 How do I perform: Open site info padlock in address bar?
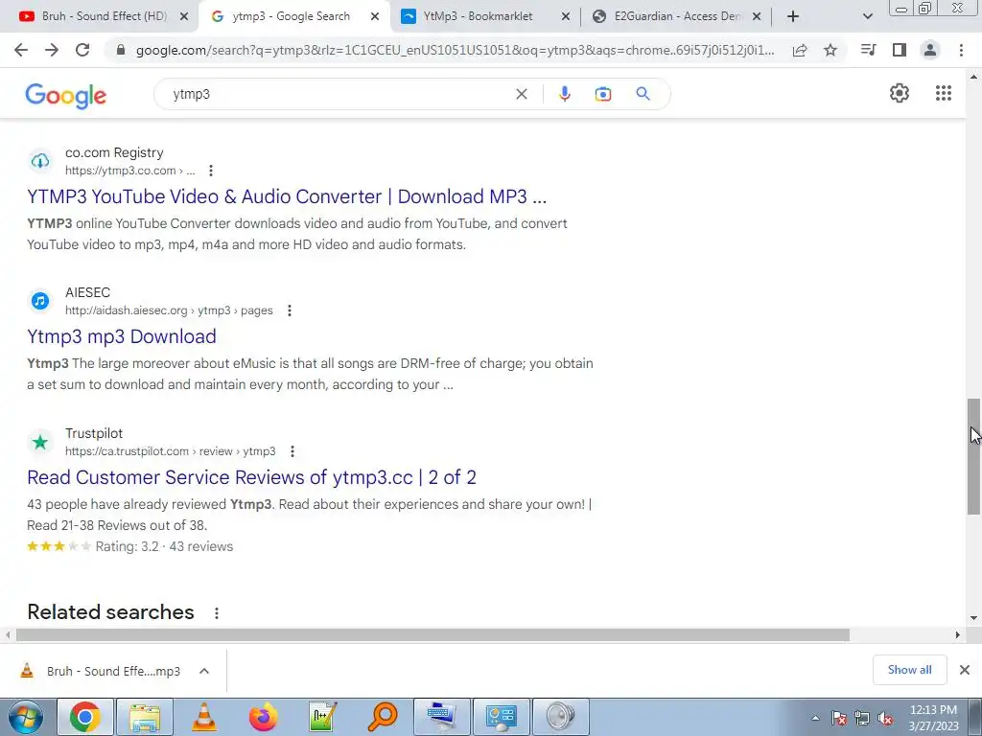122,50
